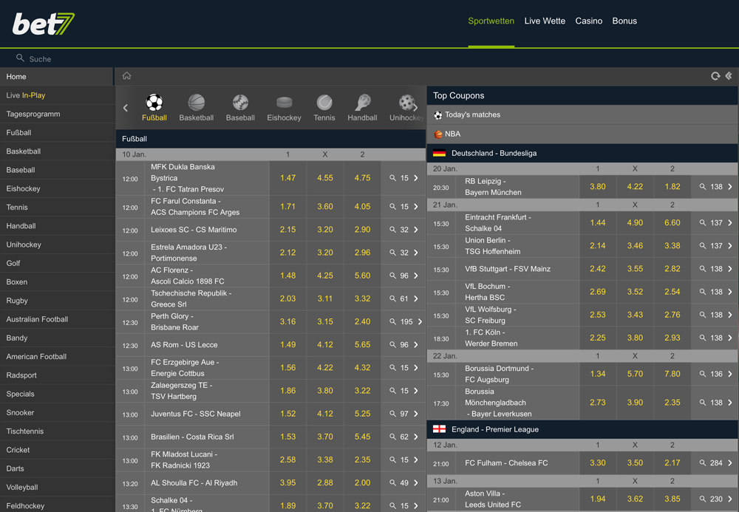The width and height of the screenshot is (739, 512).
Task: Click magnifier for VfB Stuttgart - FSV Mainz
Action: pyautogui.click(x=702, y=268)
